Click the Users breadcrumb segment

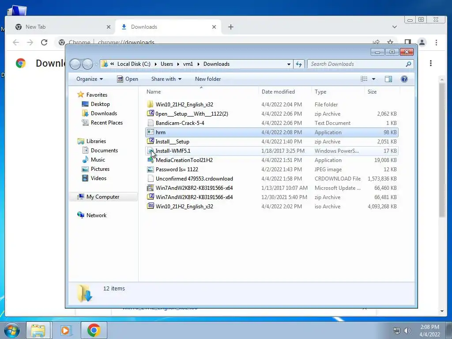[167, 64]
